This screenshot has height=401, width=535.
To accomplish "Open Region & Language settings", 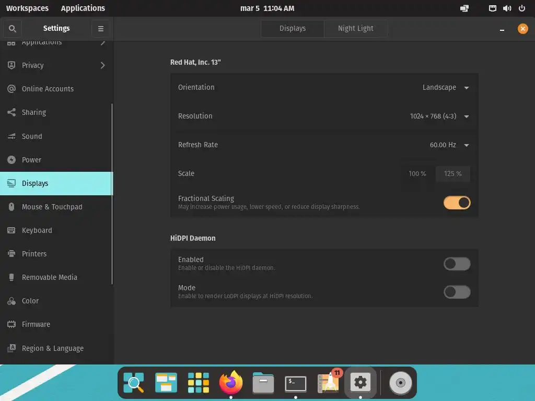I will (x=56, y=348).
